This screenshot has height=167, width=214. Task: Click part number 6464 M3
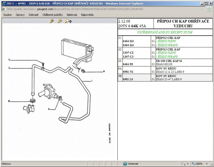coord(128,41)
